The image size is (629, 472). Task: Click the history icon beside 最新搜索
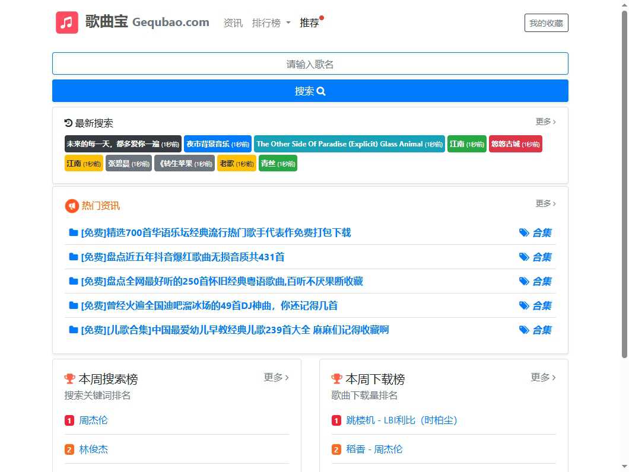coord(68,123)
